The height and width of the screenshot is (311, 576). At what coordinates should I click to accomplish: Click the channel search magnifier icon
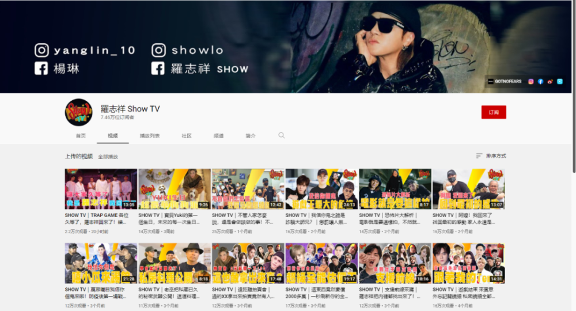tap(282, 135)
